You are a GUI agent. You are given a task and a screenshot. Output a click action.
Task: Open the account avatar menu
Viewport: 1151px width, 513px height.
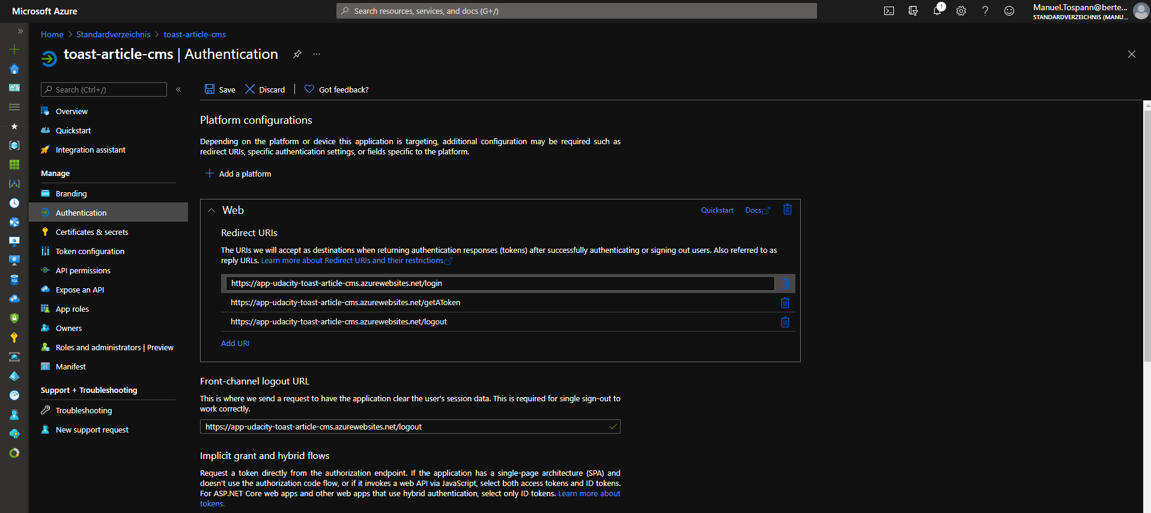[x=1141, y=11]
